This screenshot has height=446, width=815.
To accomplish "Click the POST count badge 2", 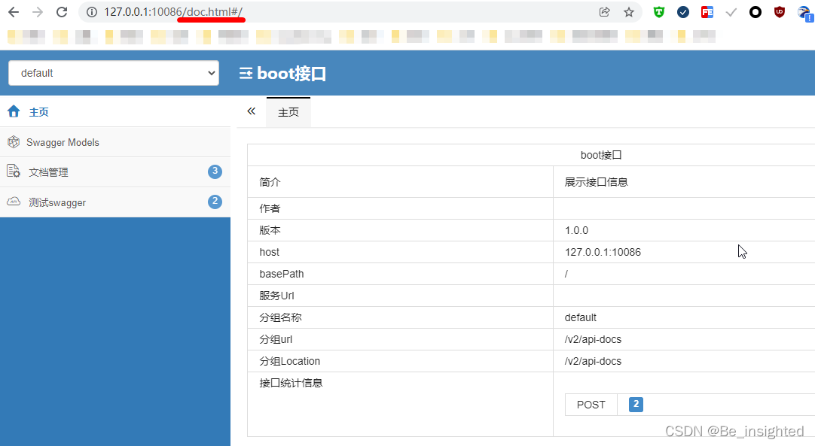I will (x=636, y=405).
